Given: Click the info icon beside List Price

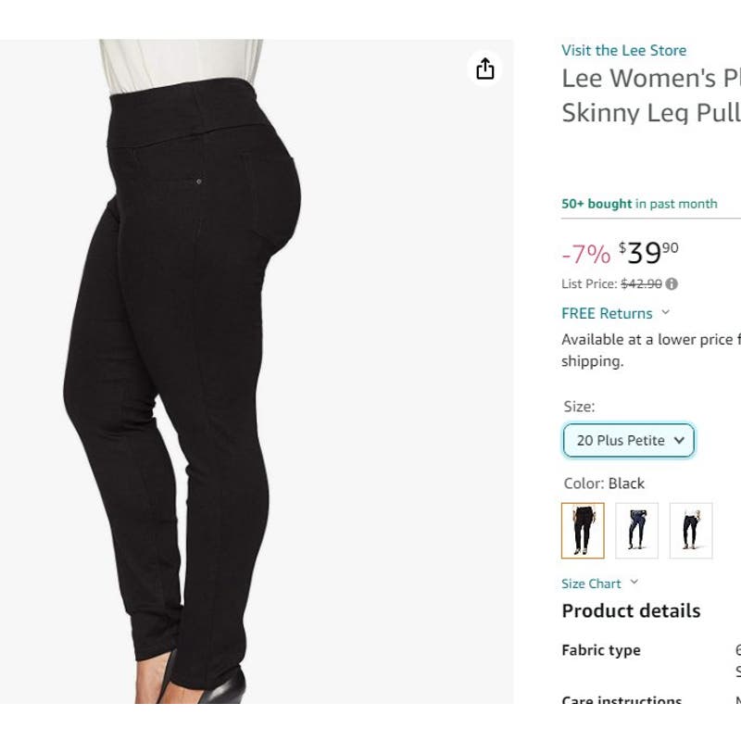Looking at the screenshot, I should click(x=672, y=284).
